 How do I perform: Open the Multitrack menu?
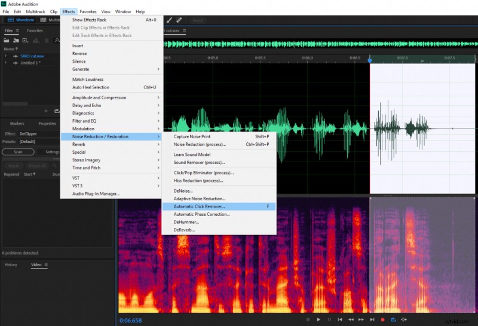(x=35, y=11)
